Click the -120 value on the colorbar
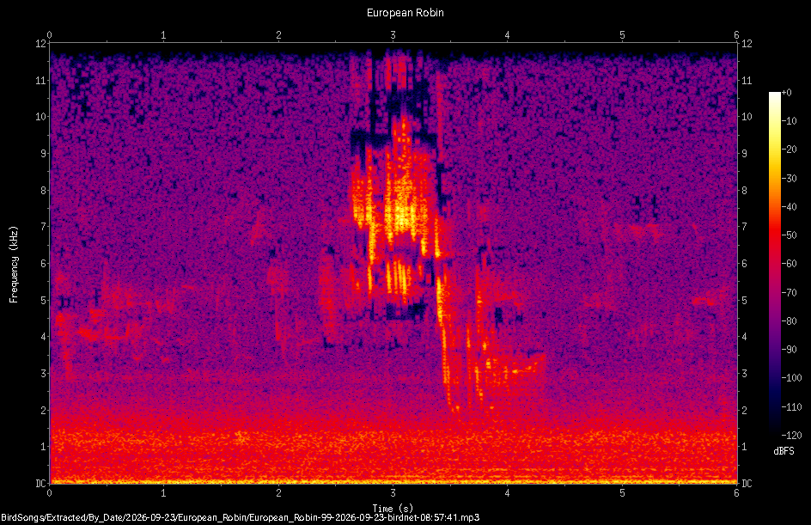 (791, 435)
